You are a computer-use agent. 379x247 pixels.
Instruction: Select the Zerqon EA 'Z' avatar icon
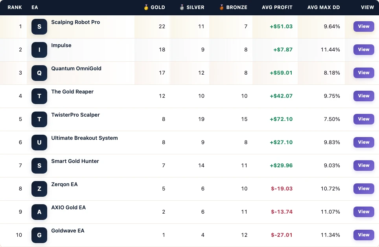(39, 189)
